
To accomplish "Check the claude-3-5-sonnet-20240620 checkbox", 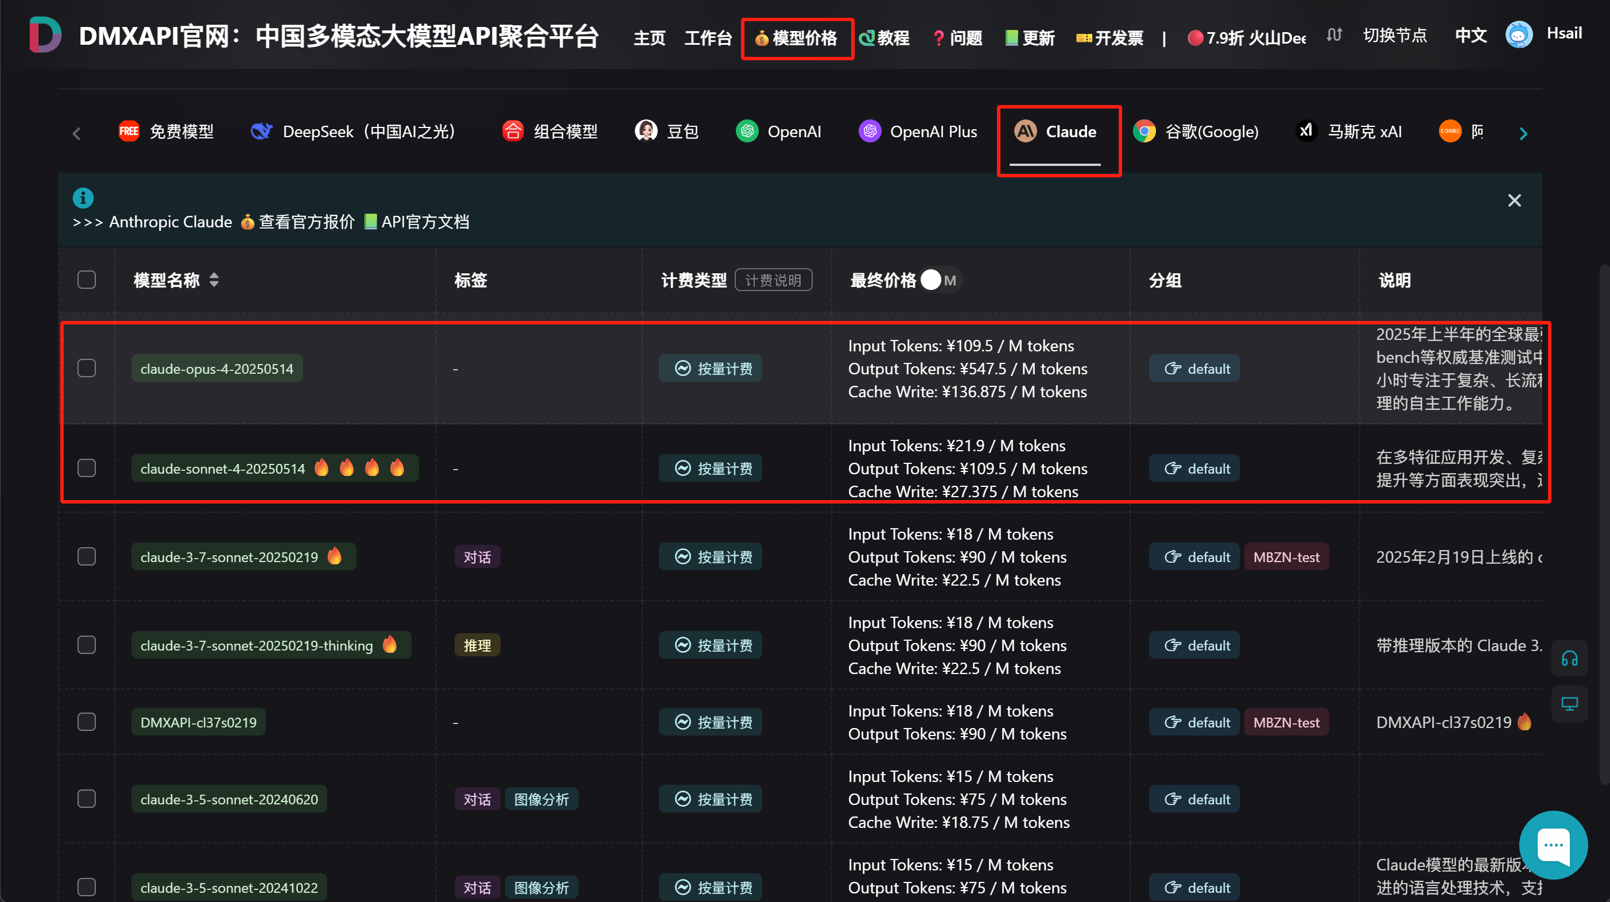I will pyautogui.click(x=87, y=799).
